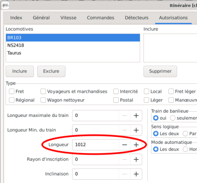Increase the Longueur value with plus
The height and width of the screenshot is (183, 197).
click(x=136, y=145)
